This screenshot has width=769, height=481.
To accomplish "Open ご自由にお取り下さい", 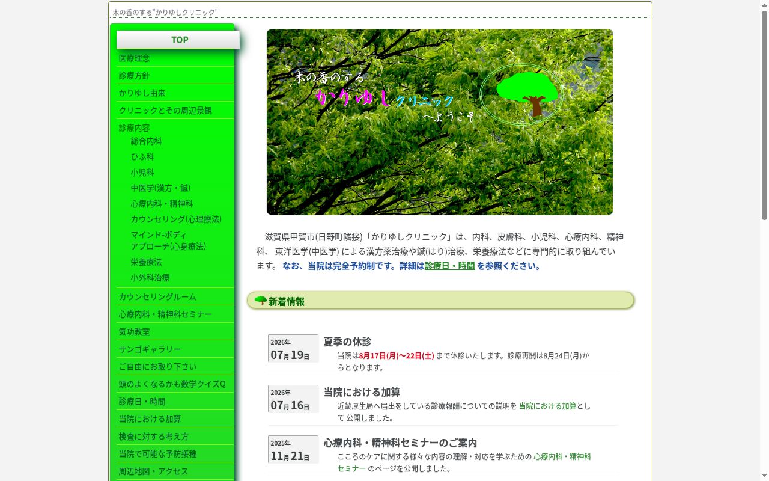I will click(x=175, y=367).
